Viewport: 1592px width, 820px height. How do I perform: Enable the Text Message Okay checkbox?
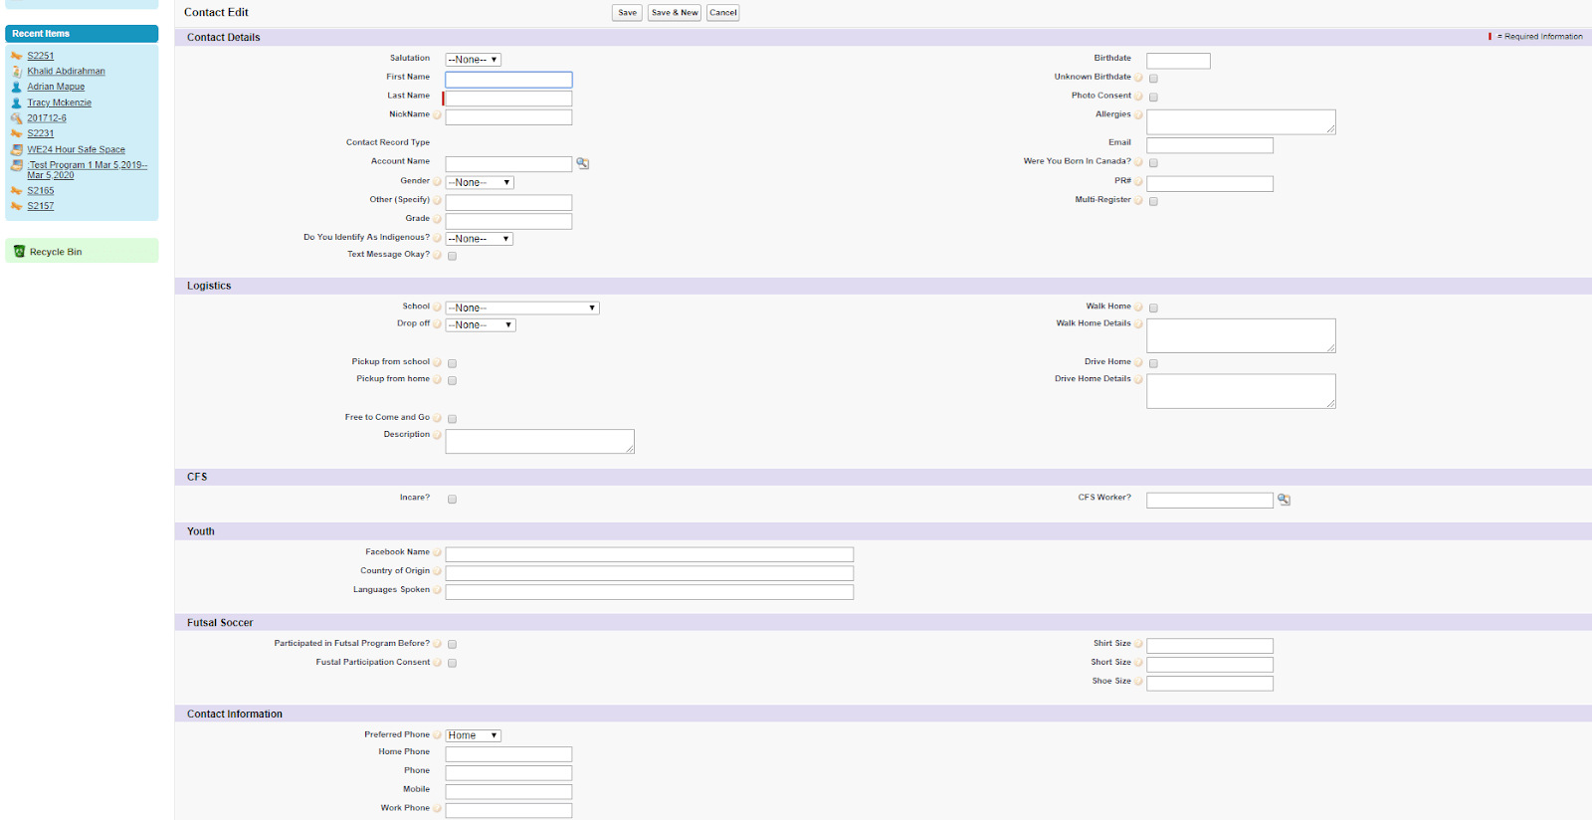pos(452,256)
